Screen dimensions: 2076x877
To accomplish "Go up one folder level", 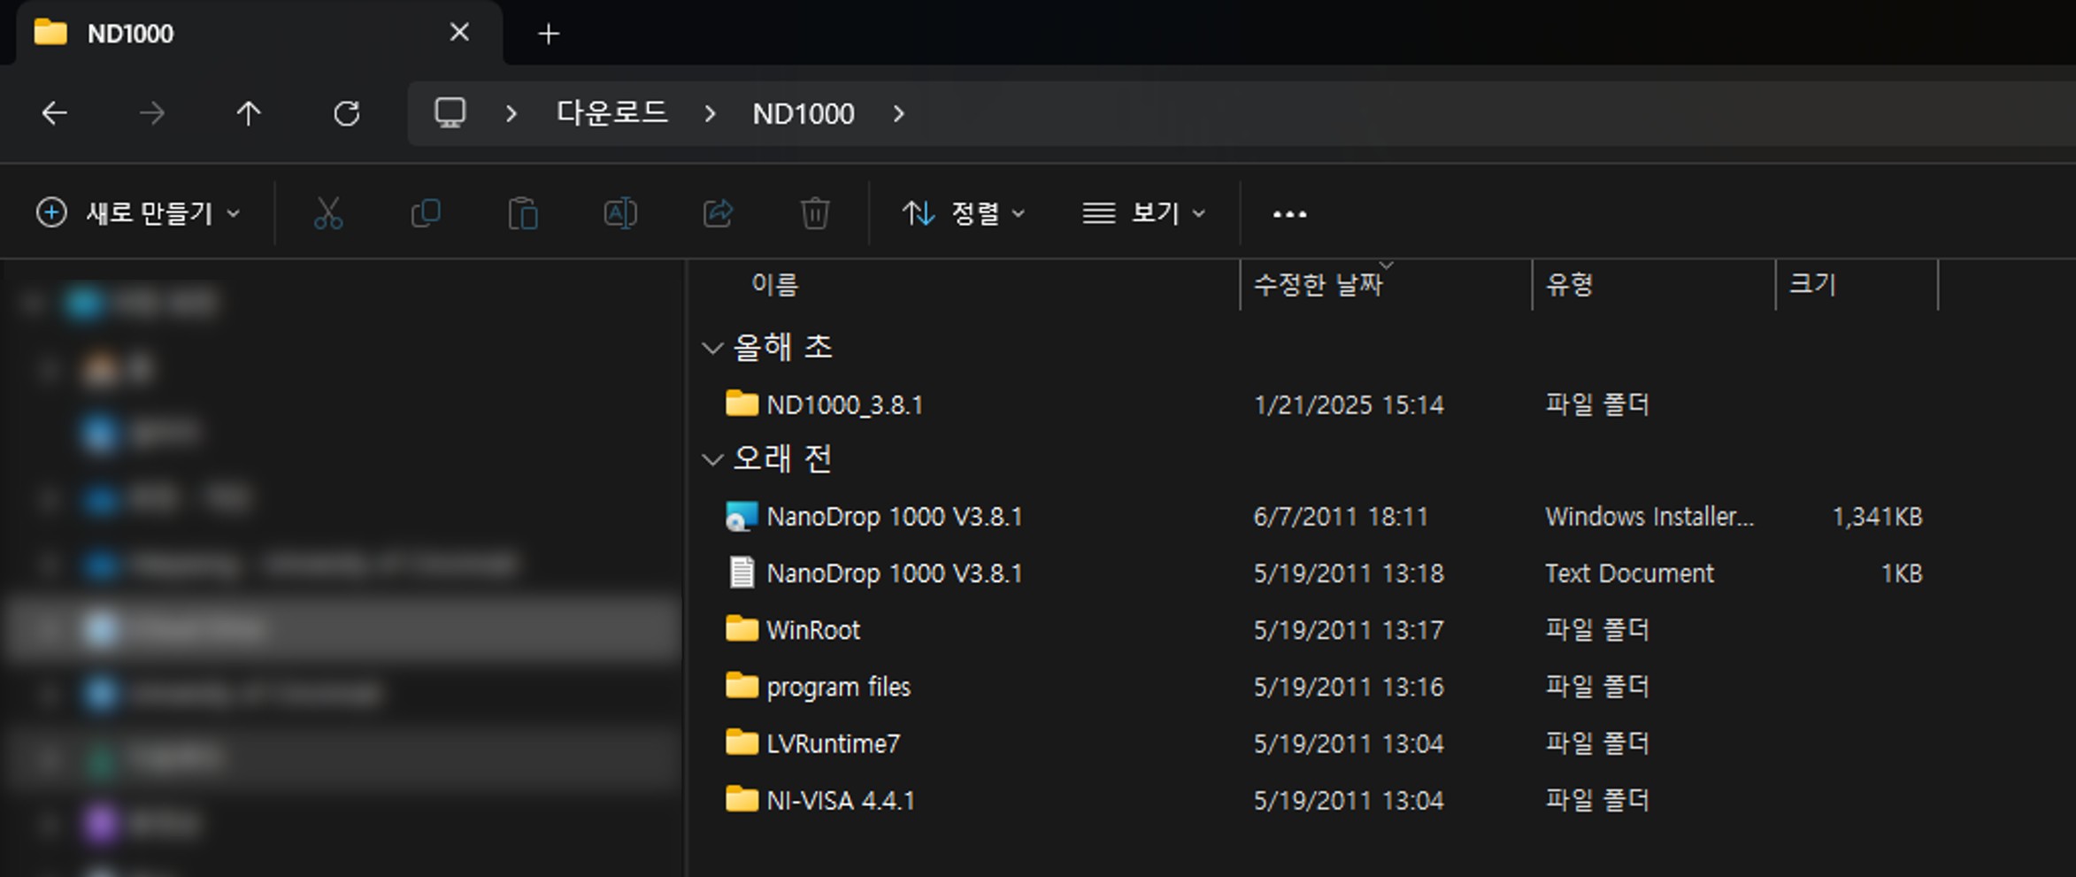I will tap(249, 113).
